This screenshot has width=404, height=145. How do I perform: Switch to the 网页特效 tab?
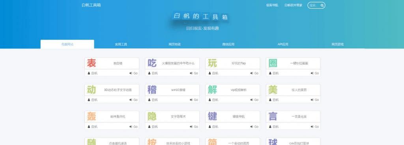click(175, 44)
